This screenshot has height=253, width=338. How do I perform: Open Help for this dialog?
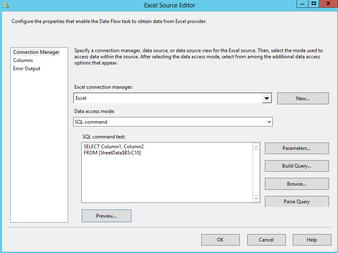coord(312,240)
